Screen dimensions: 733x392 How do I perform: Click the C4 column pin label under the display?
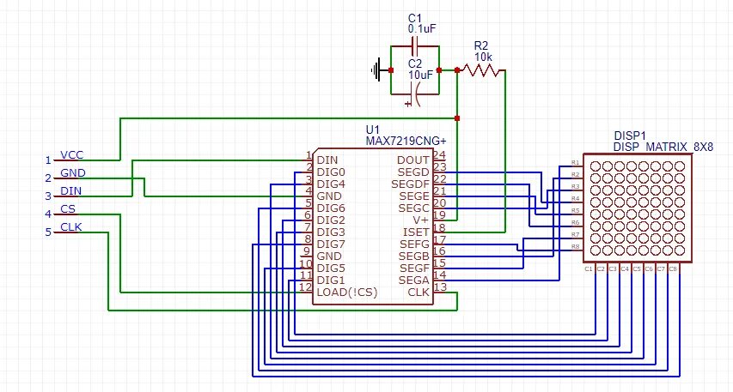(624, 269)
